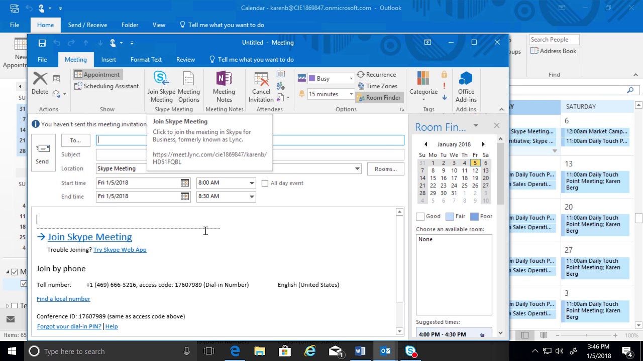Open File tab in meeting window
643x361 pixels.
click(42, 60)
